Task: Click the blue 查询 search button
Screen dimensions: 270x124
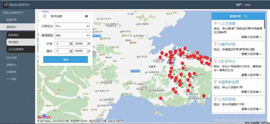Action: click(x=65, y=60)
